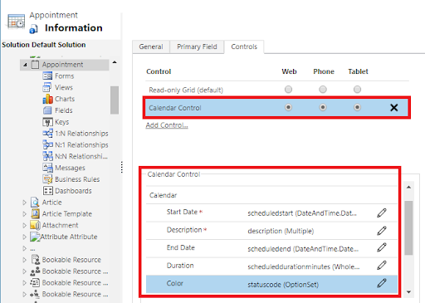This screenshot has height=303, width=425.
Task: Select the Calendar Control row label
Action: (x=175, y=108)
